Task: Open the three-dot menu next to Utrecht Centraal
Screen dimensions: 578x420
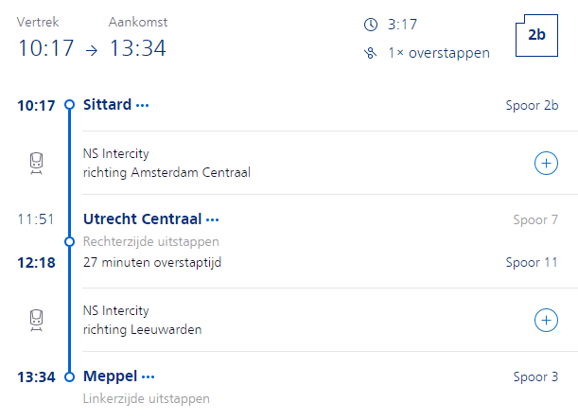Action: [213, 219]
